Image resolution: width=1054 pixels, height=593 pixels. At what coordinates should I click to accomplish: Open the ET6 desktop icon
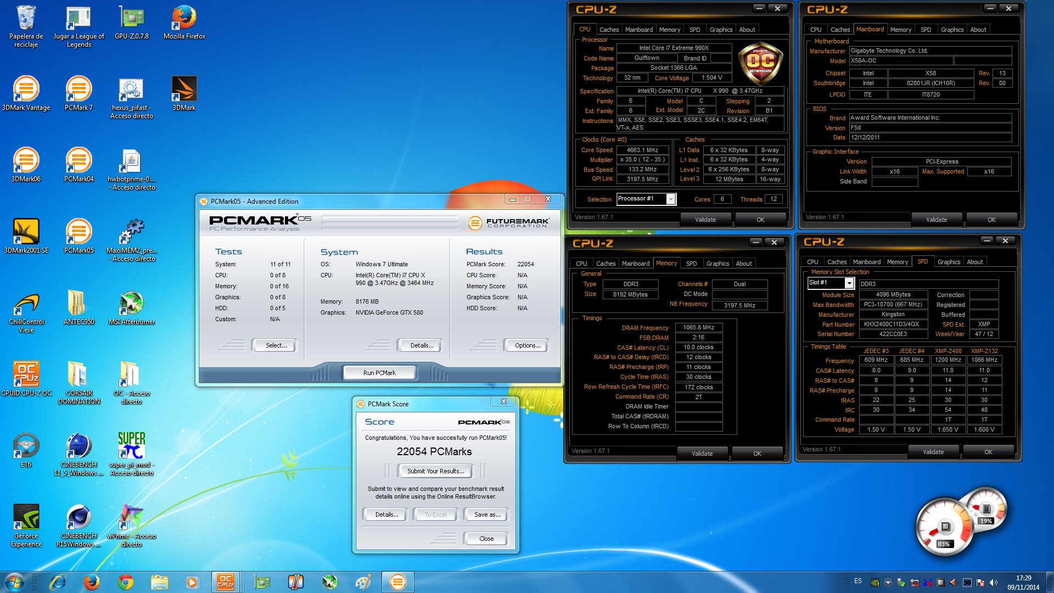26,451
